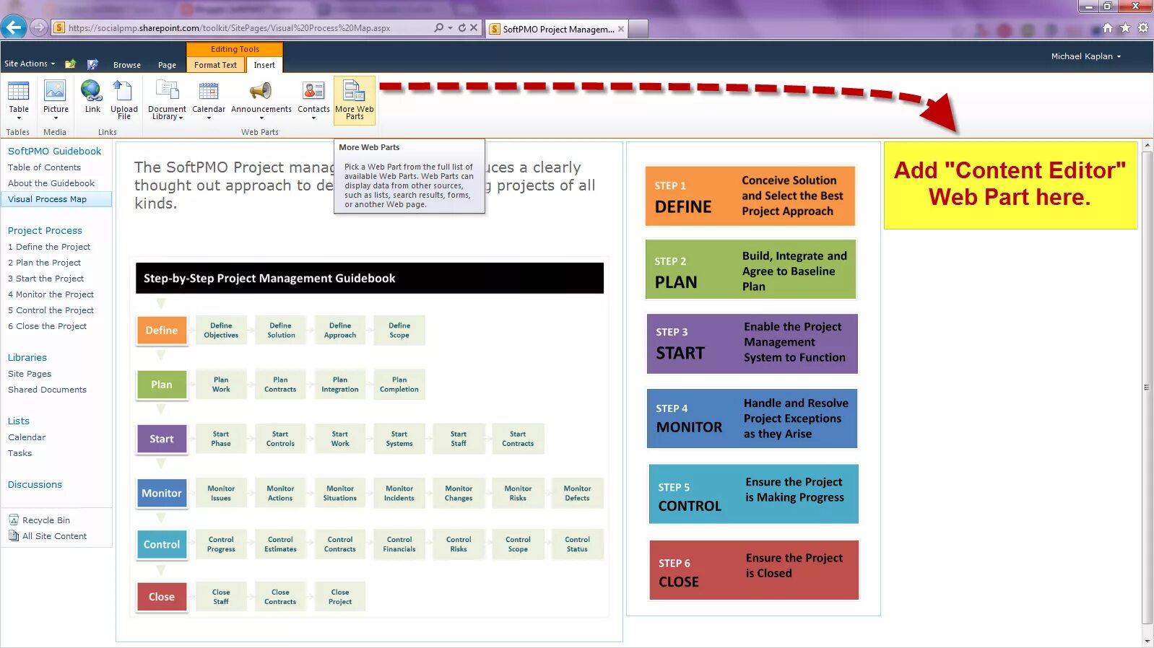Go to About the Guidebook page
The width and height of the screenshot is (1154, 648).
[x=51, y=183]
